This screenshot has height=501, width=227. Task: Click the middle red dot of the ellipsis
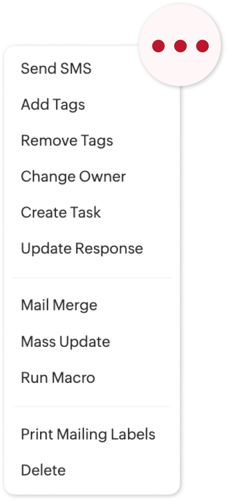180,46
